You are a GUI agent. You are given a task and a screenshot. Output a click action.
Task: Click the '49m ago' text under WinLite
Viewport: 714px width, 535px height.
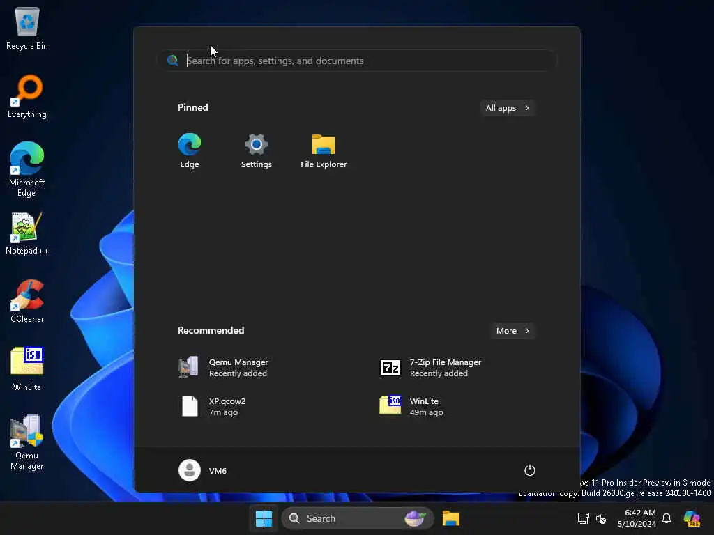tap(426, 412)
